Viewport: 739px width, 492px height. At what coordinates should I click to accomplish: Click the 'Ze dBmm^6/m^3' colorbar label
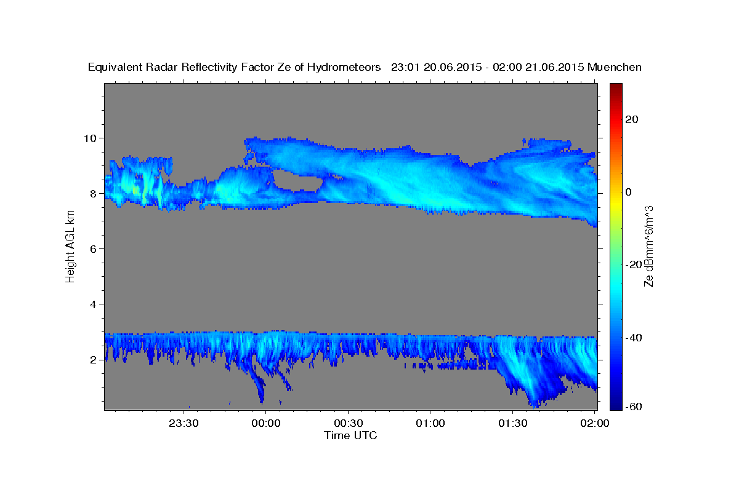pos(649,247)
